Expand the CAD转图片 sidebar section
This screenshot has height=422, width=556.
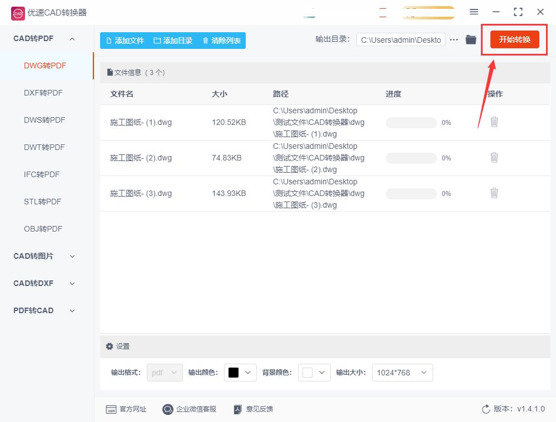click(72, 257)
